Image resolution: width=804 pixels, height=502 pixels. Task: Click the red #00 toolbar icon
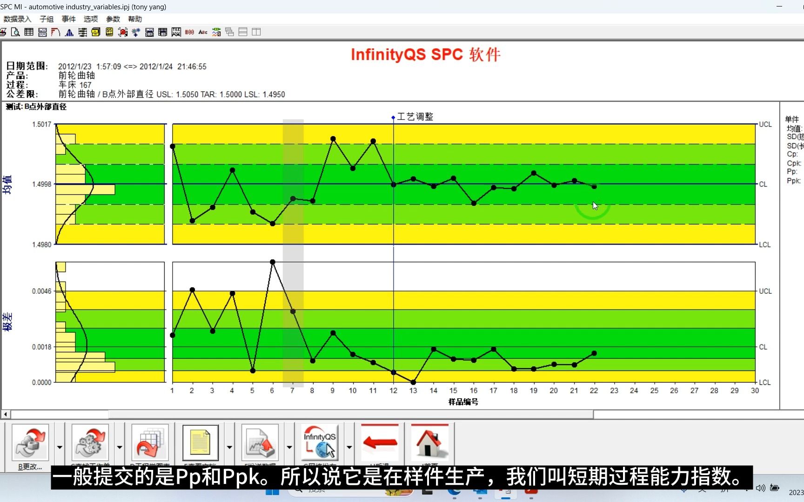pos(189,32)
